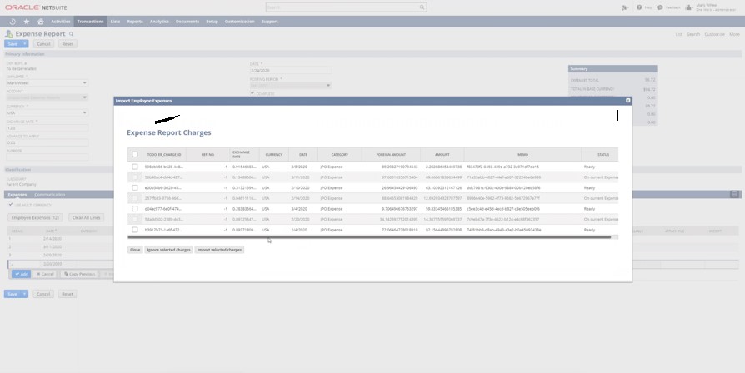Check the row dated 3/8/2020

tap(135, 167)
